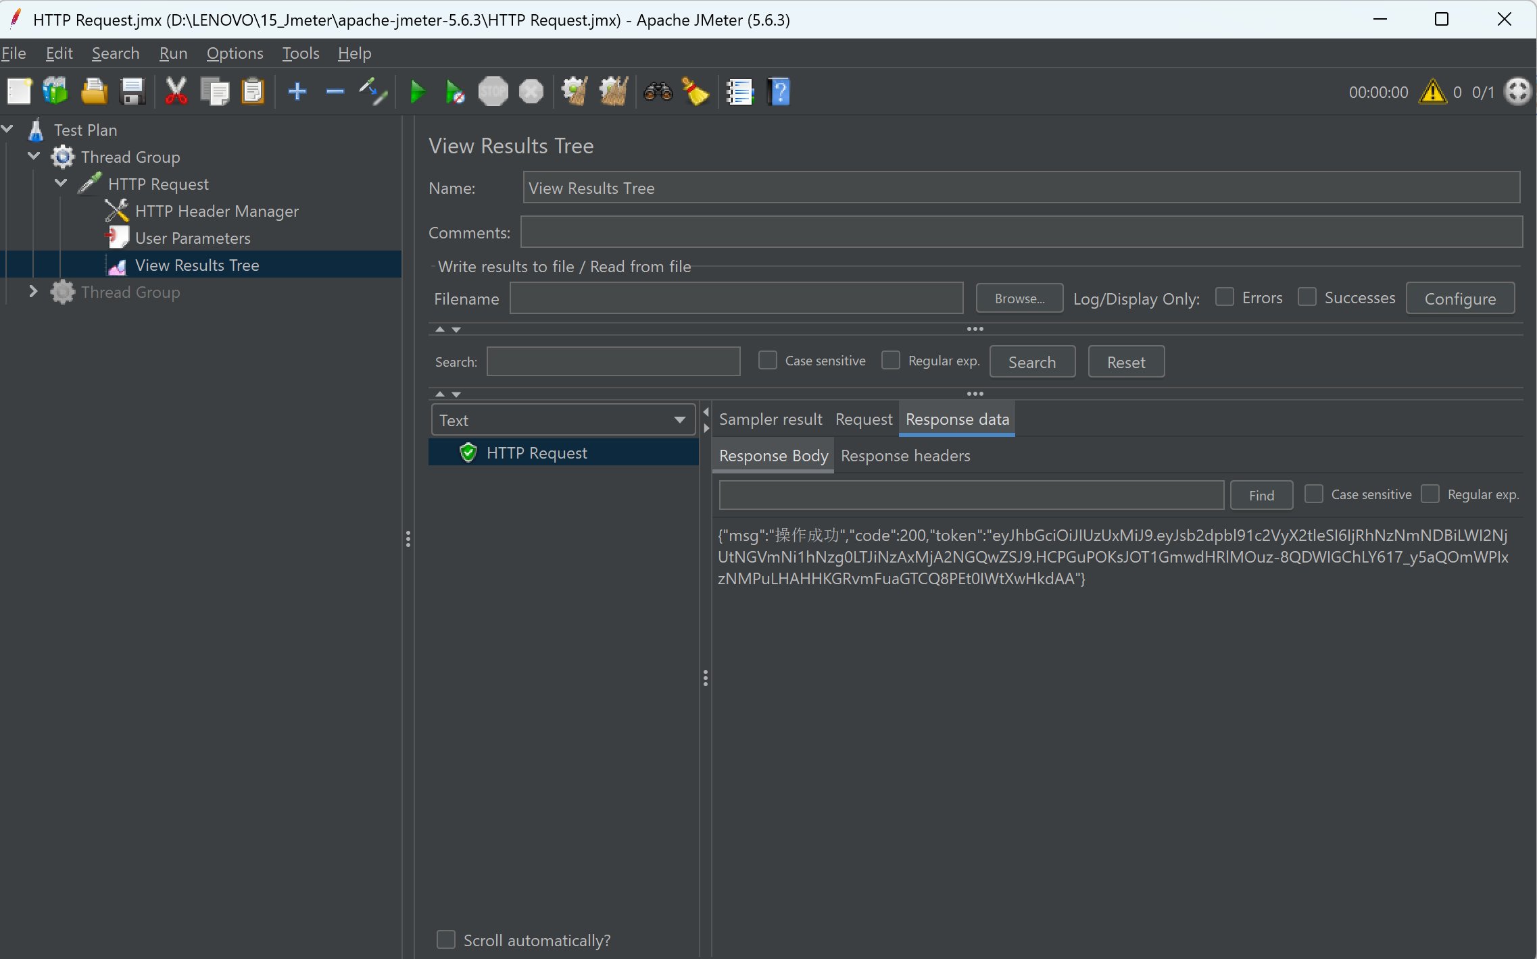This screenshot has width=1537, height=959.
Task: Toggle the Errors checkbox
Action: point(1224,297)
